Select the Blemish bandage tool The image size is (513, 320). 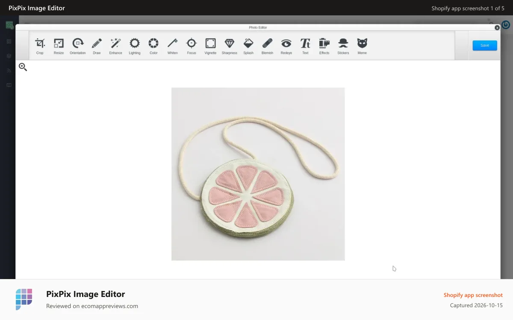point(267,46)
